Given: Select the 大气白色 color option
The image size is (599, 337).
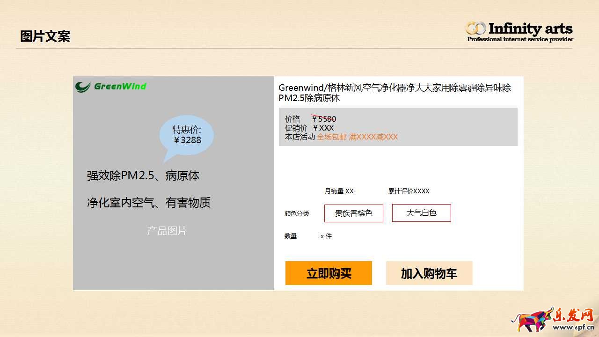Looking at the screenshot, I should tap(421, 213).
